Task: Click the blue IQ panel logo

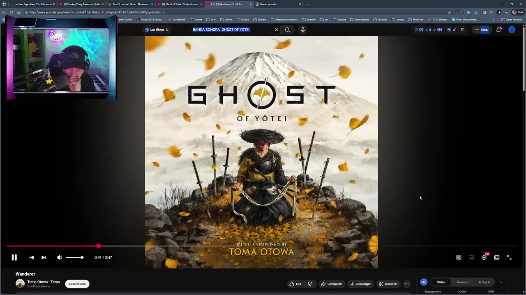Action: tap(424, 282)
